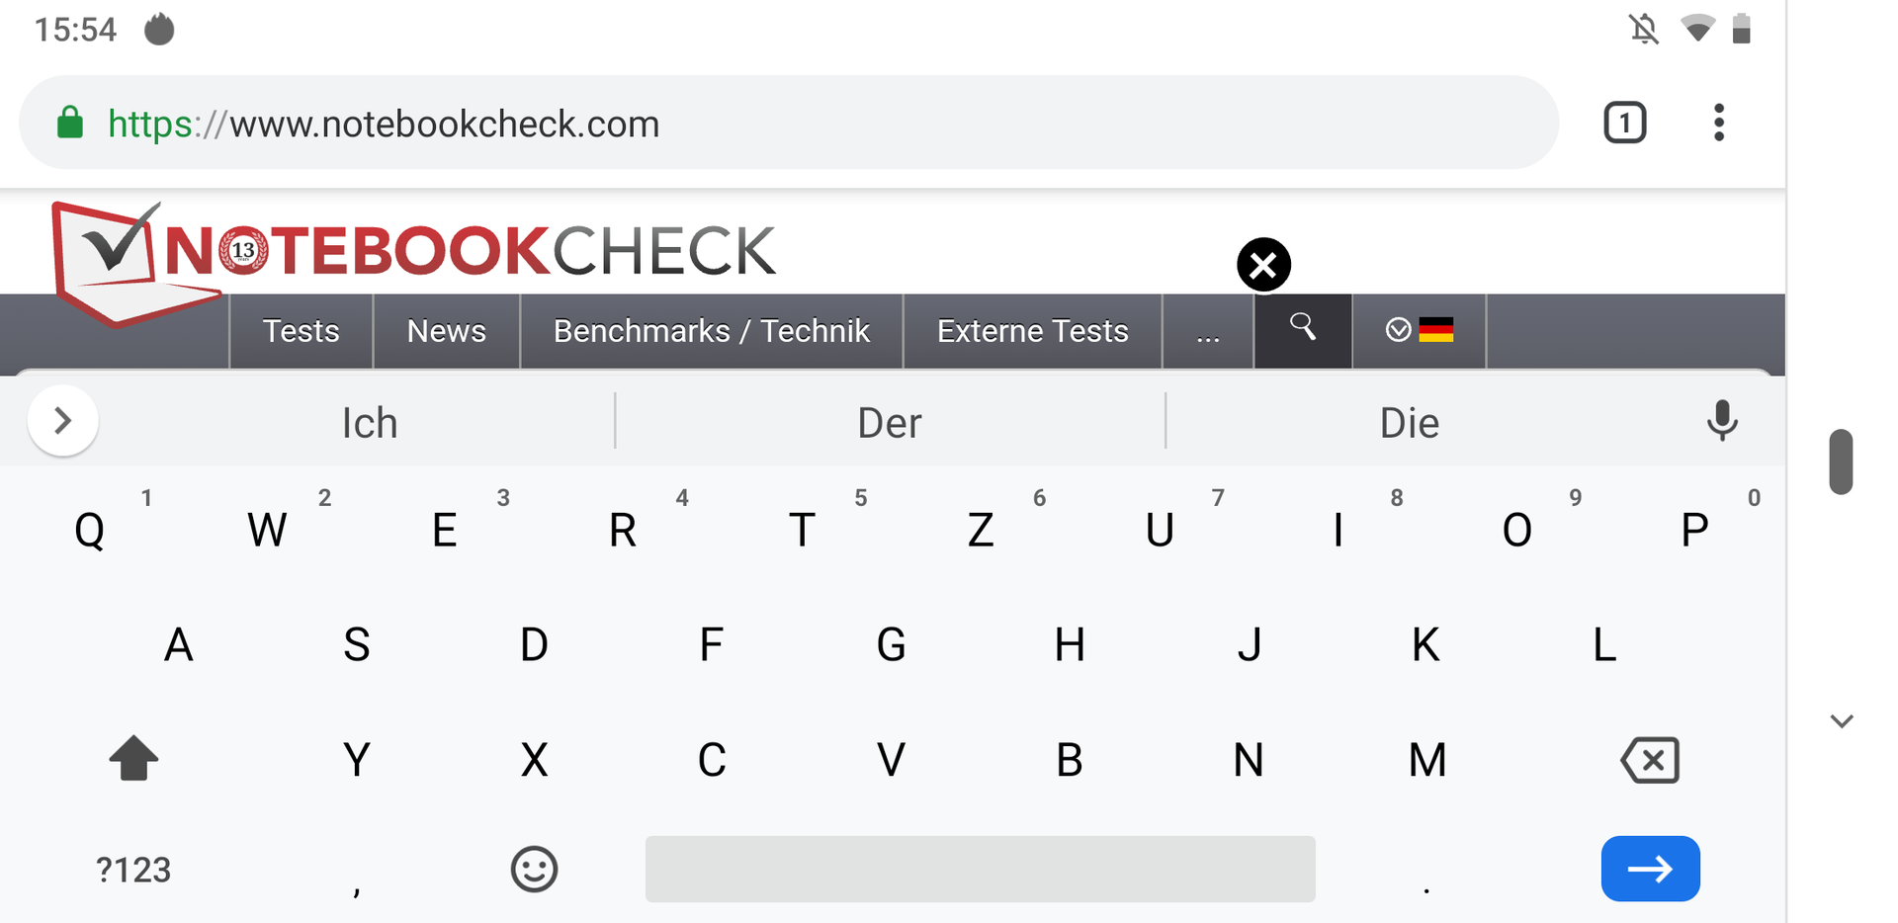Open the search magnifier in the navigation bar
The height and width of the screenshot is (923, 1898).
point(1302,330)
